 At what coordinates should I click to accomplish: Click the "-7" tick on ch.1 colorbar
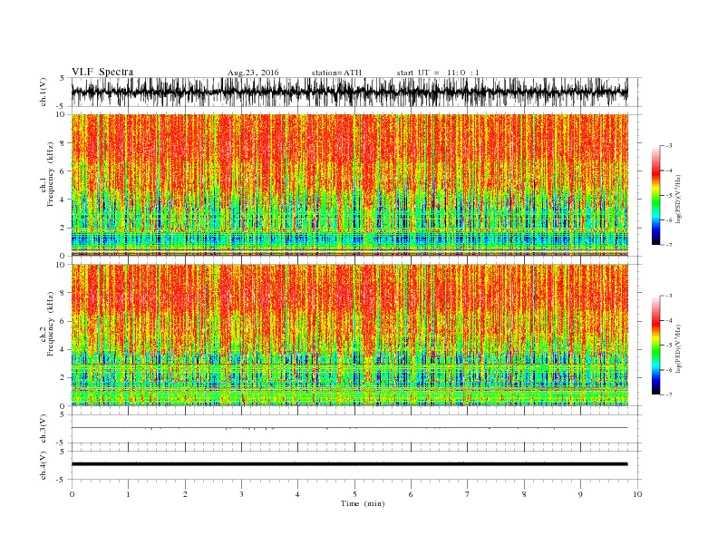coord(669,245)
